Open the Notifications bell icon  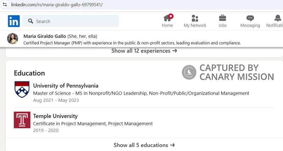pos(278,18)
